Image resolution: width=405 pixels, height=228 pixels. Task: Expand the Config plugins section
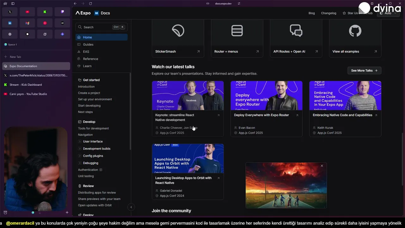pos(90,156)
